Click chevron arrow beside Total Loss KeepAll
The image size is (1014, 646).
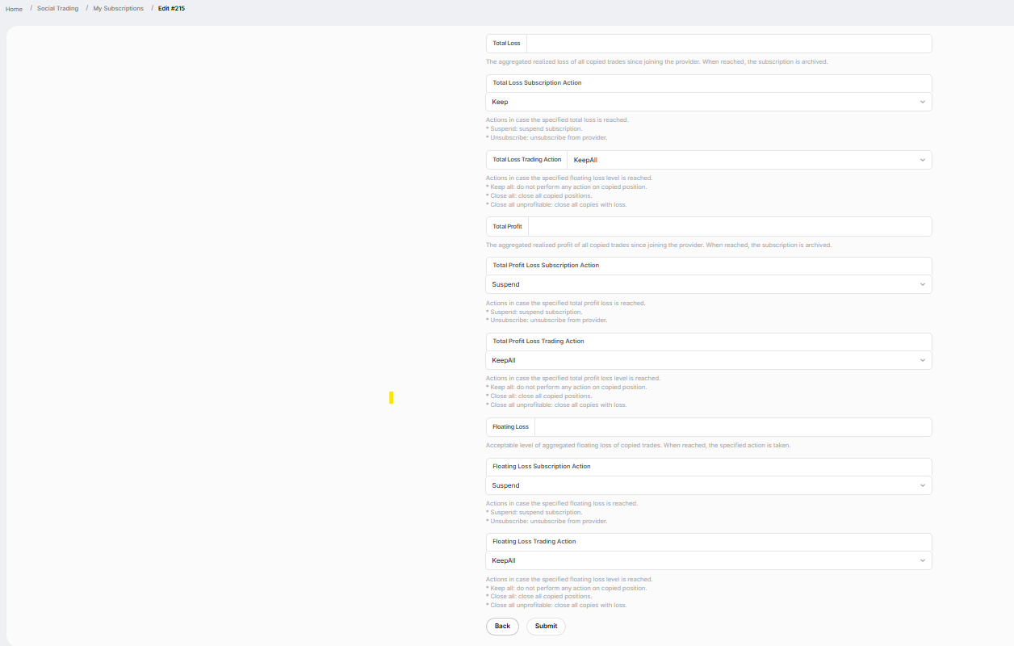click(923, 160)
